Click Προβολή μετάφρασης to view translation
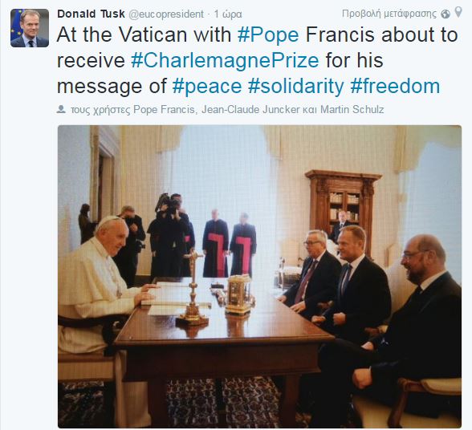472x430 pixels. (x=389, y=14)
